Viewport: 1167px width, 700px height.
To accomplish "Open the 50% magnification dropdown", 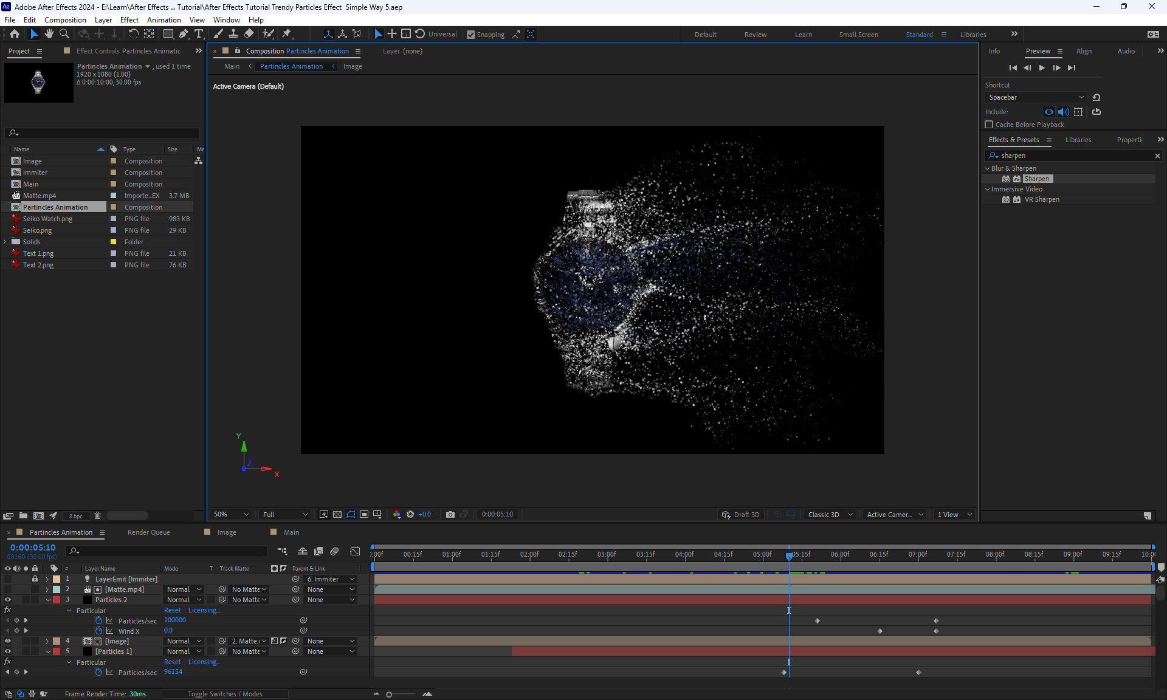I will click(231, 514).
